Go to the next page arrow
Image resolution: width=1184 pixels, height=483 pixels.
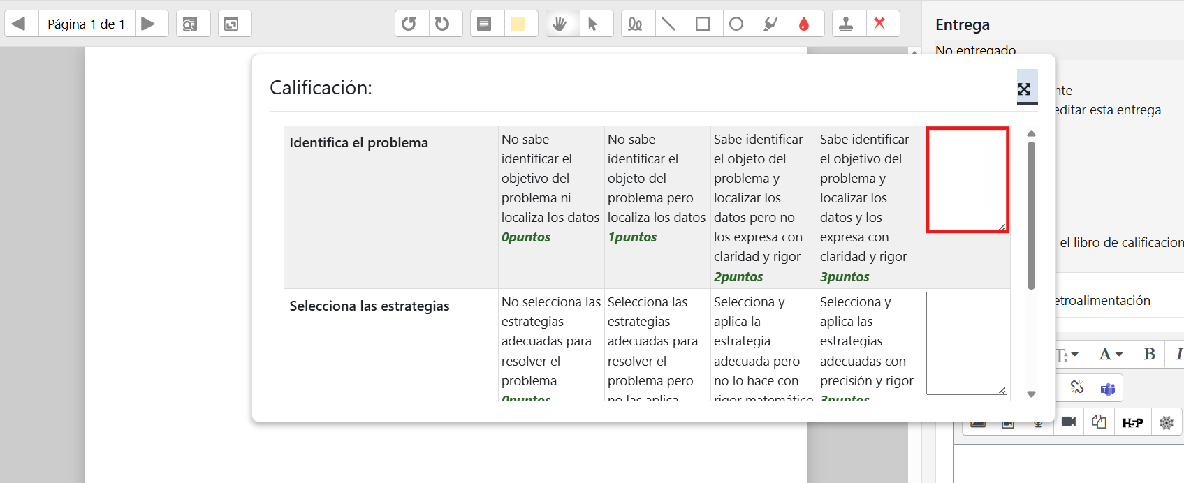(x=148, y=24)
